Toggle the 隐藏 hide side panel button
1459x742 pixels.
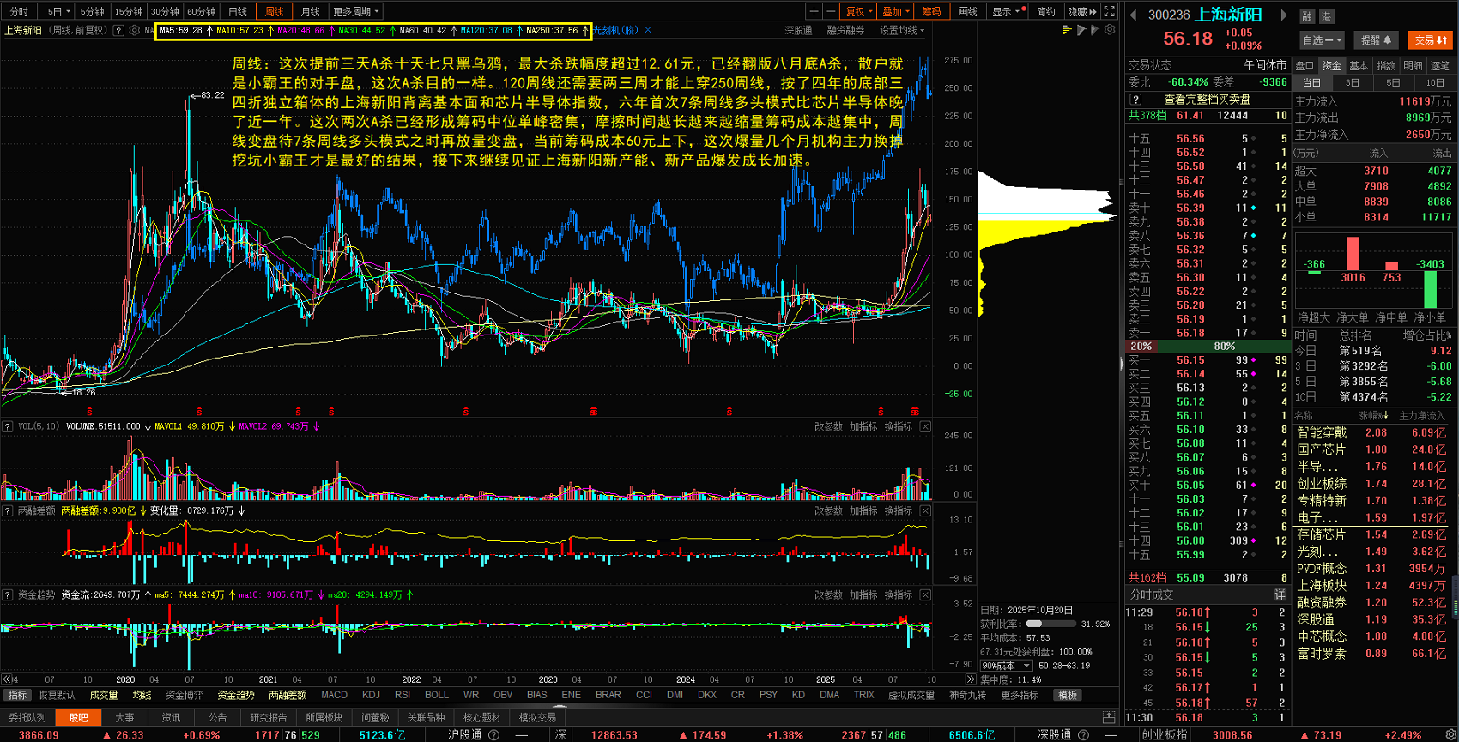tap(1081, 11)
